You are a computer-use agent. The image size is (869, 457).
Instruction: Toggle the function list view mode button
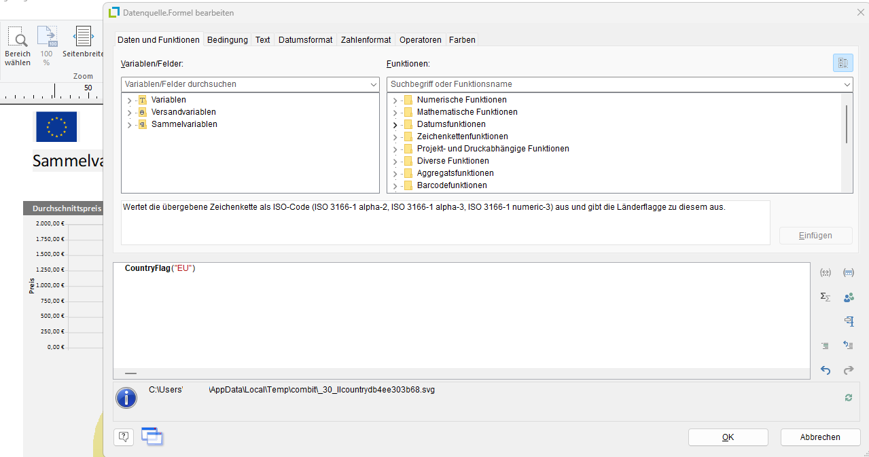pos(843,63)
